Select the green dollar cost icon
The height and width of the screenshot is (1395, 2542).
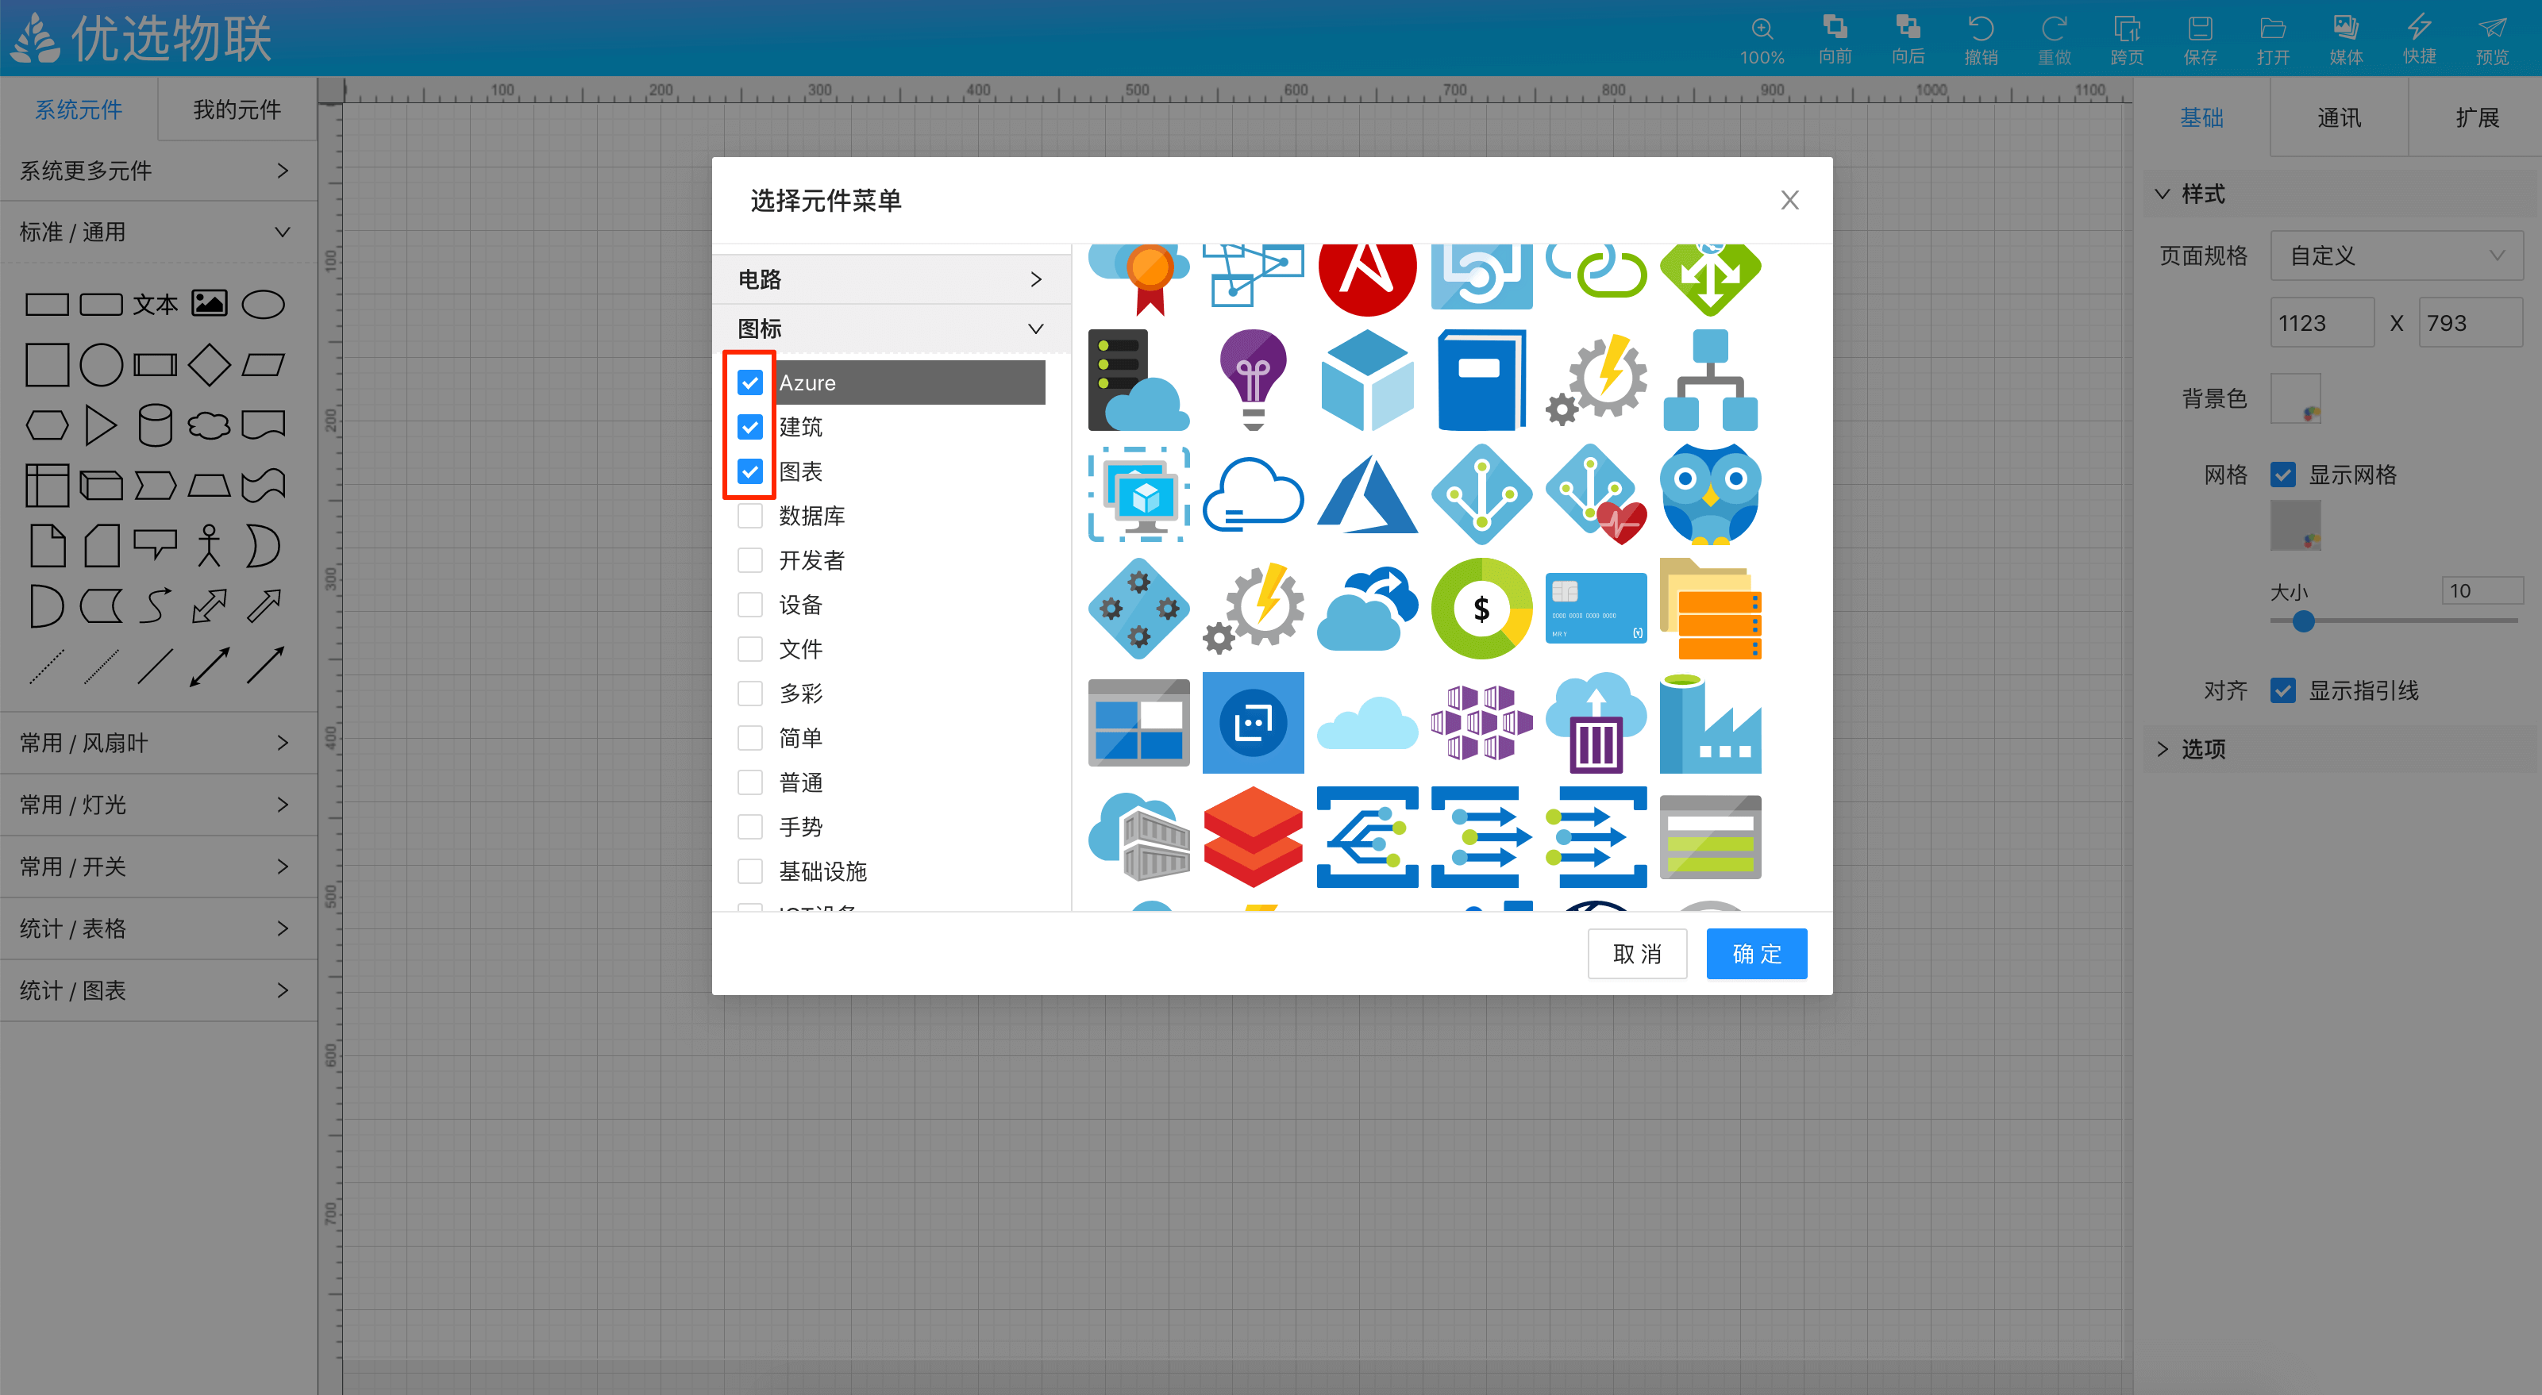(x=1481, y=609)
